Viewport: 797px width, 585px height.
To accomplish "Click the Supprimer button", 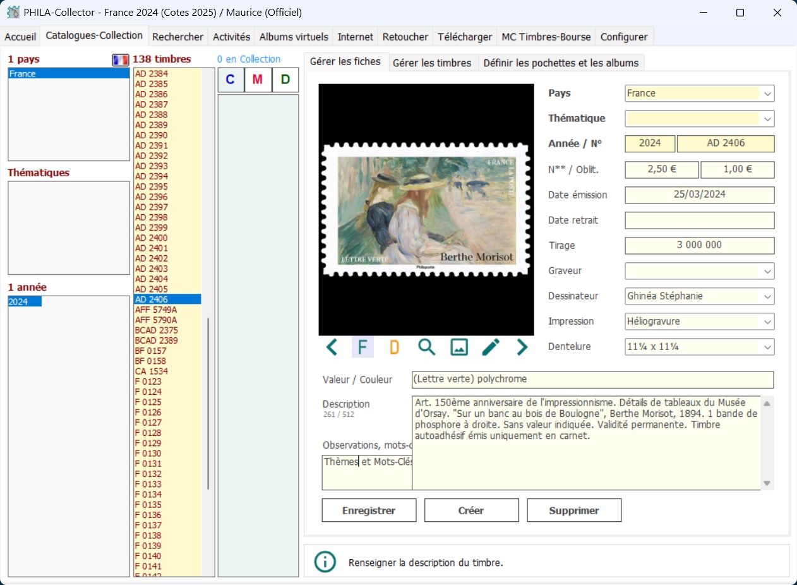I will [574, 510].
